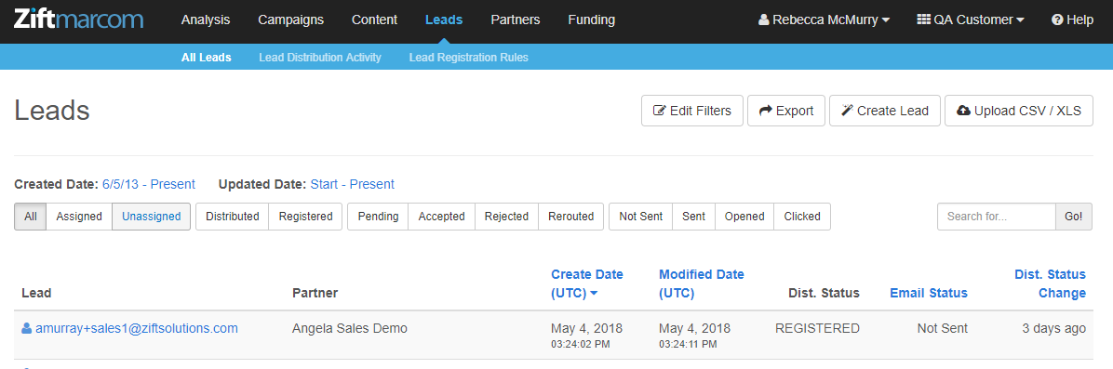Toggle the Clicked filter
Screen dimensions: 1113x369
pos(802,217)
